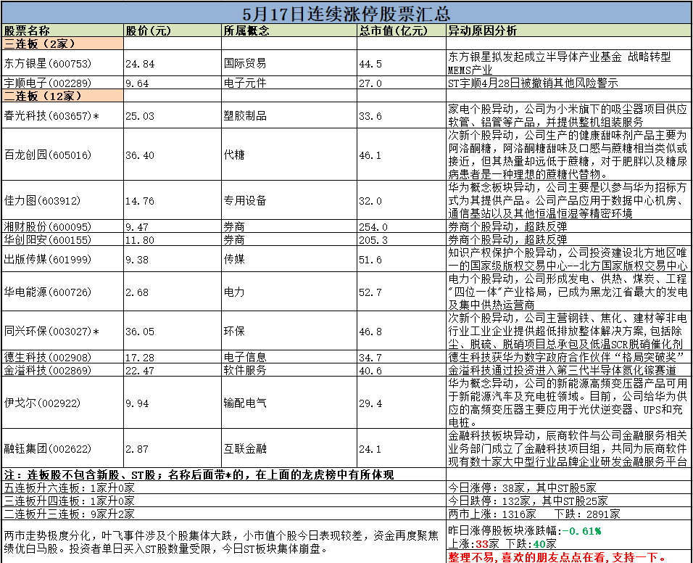
Task: Click market cap value 254.0
Action: (x=373, y=227)
